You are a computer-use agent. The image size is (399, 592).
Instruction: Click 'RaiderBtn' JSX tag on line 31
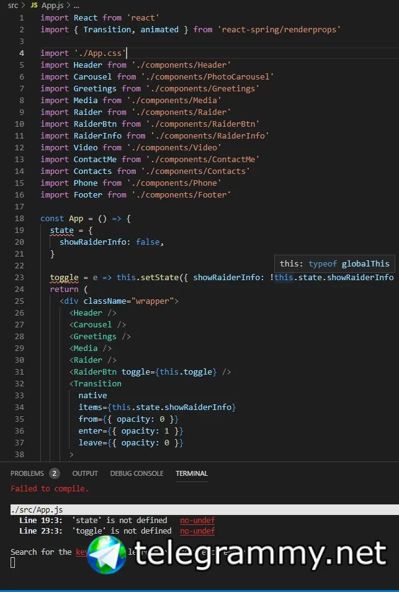[95, 372]
